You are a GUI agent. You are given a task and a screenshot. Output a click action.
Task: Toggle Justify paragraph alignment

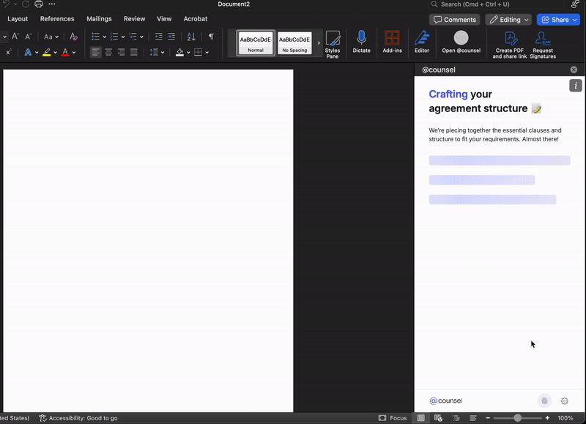[x=134, y=52]
